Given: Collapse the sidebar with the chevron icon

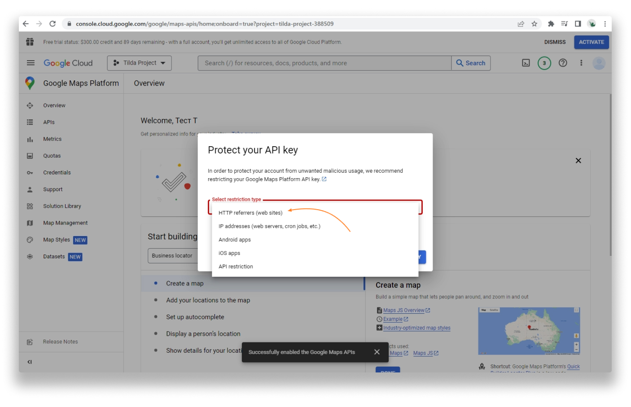Looking at the screenshot, I should click(x=30, y=362).
